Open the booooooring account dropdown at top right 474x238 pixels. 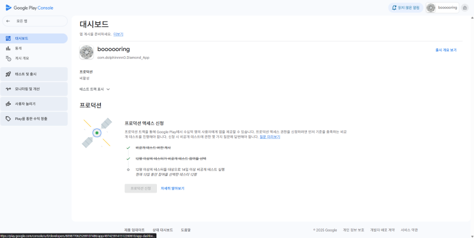[442, 8]
